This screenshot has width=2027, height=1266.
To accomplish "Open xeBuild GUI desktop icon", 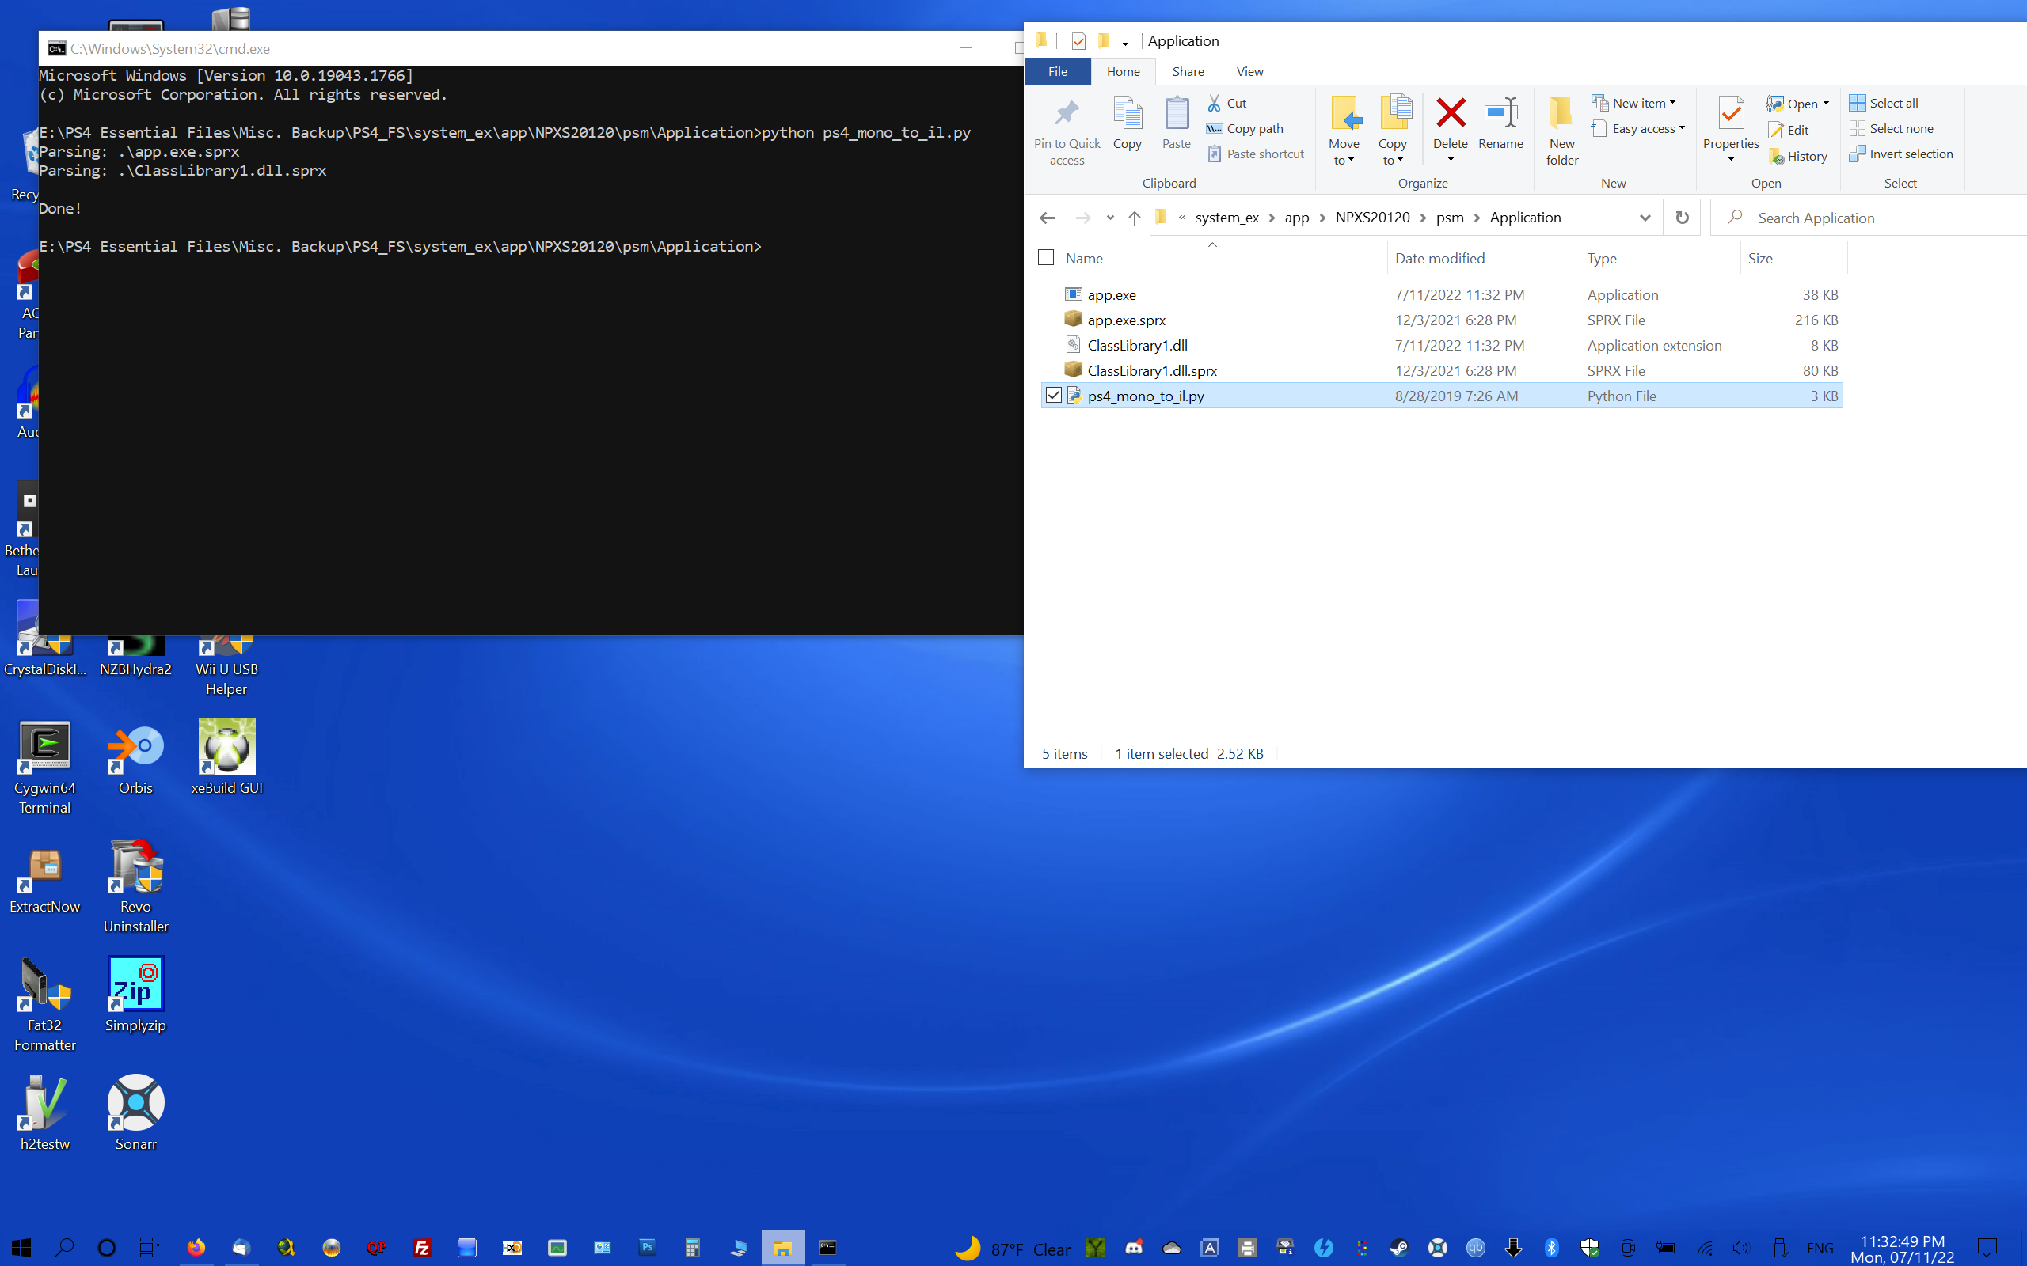I will pos(226,758).
